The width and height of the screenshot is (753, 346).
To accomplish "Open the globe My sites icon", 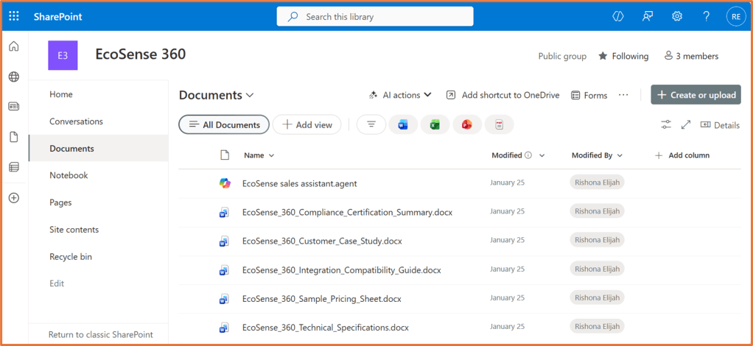I will (x=14, y=77).
